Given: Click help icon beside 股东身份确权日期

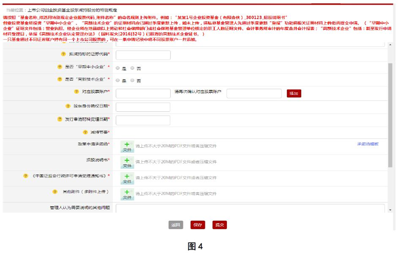Looking at the screenshot, I should [63, 106].
